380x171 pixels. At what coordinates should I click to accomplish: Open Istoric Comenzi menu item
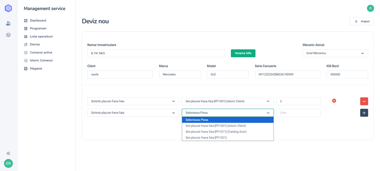(x=41, y=61)
